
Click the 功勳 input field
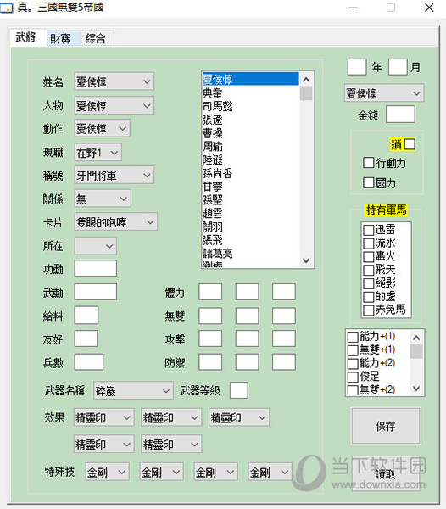pos(95,268)
